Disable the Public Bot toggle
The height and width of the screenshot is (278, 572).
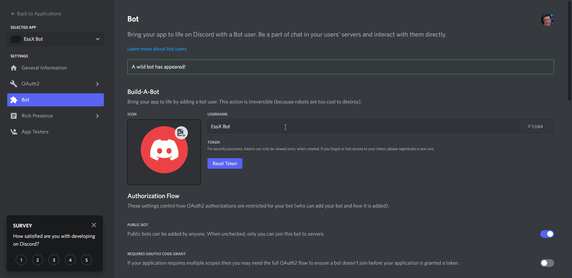(x=547, y=234)
